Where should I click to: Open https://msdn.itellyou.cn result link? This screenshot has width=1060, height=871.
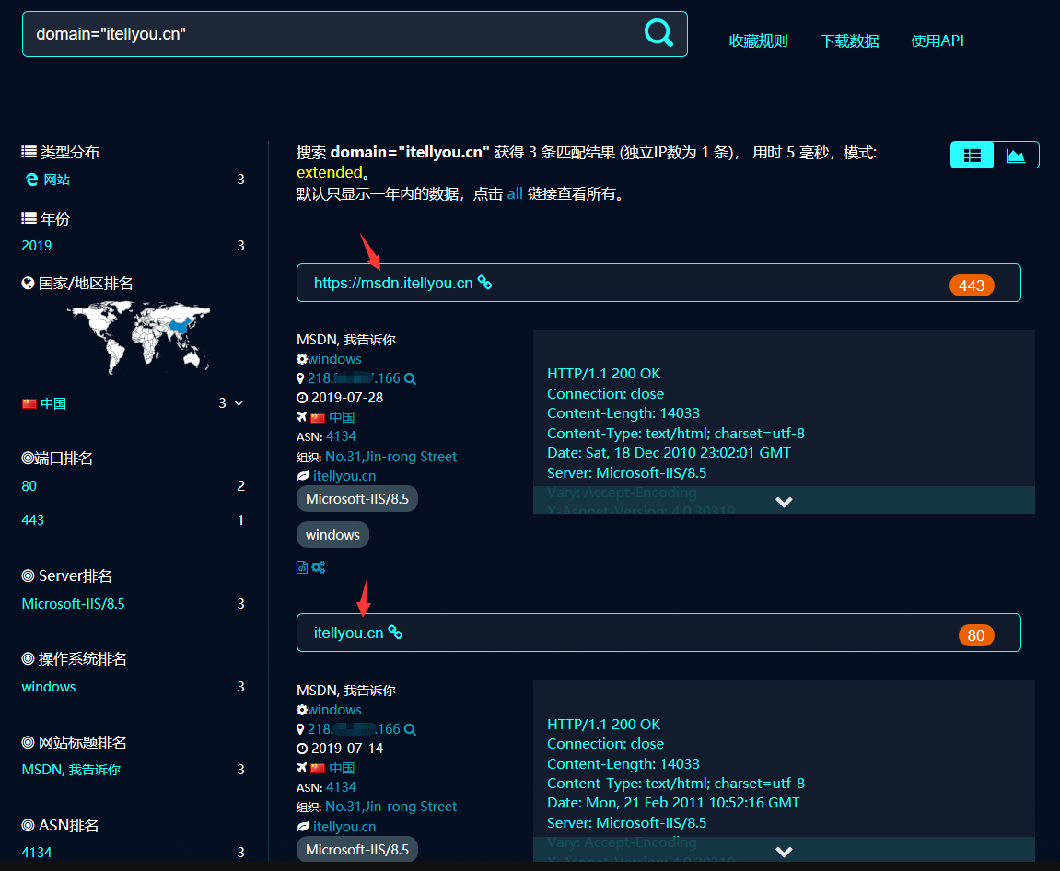pyautogui.click(x=392, y=284)
